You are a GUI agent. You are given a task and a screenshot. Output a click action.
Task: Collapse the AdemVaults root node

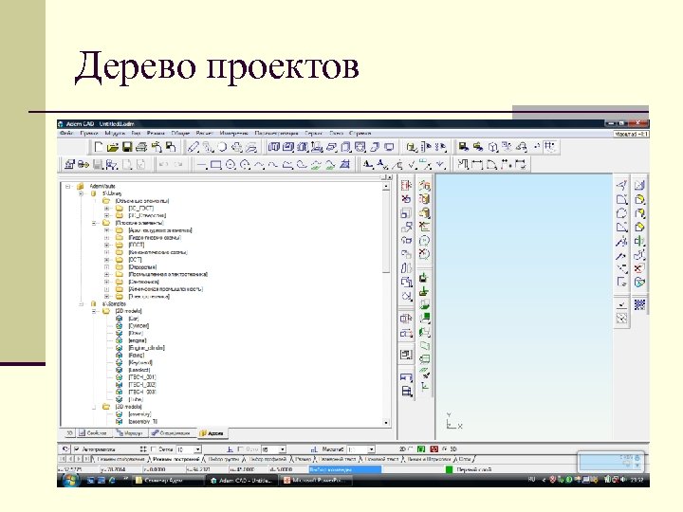[x=67, y=187]
